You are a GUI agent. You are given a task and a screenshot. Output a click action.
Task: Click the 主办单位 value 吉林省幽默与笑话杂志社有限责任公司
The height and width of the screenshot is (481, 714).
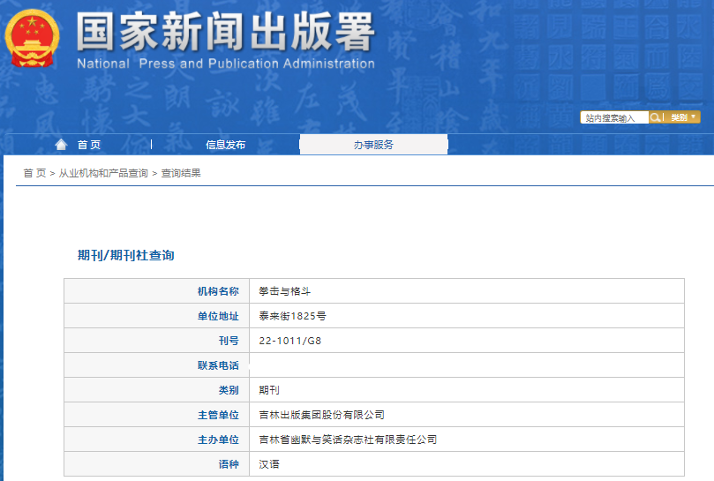pyautogui.click(x=347, y=440)
